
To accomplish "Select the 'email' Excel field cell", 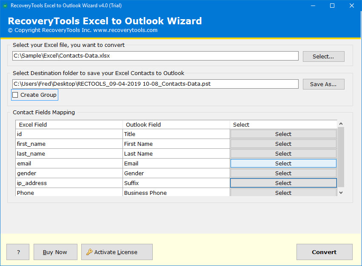I will point(69,164).
